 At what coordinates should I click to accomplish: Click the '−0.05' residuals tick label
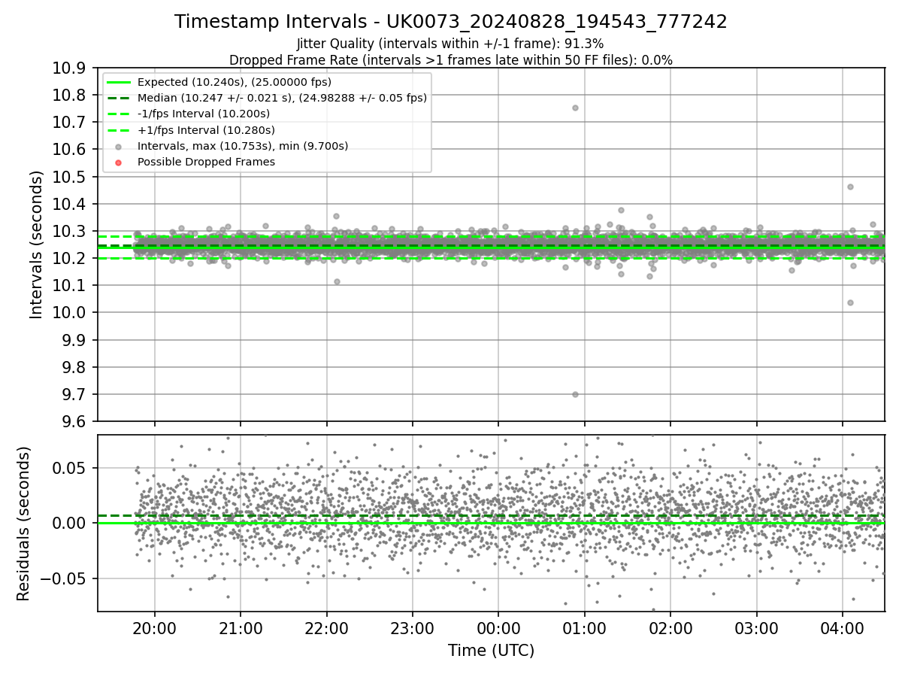click(62, 578)
